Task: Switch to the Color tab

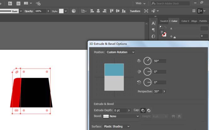Action: point(174,21)
